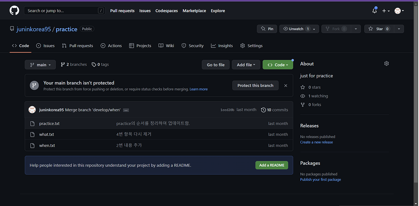419x206 pixels.
Task: Click the when.txt file icon
Action: tap(32, 145)
